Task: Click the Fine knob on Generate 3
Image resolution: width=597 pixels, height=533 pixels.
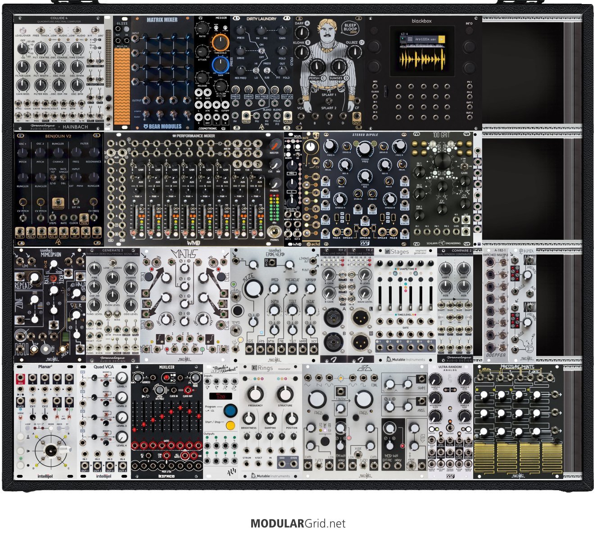Action: [x=94, y=270]
